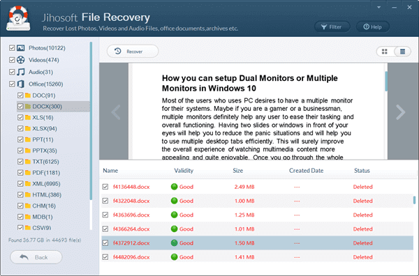The height and width of the screenshot is (276, 419).
Task: Click the Audio music note icon
Action: [x=20, y=72]
